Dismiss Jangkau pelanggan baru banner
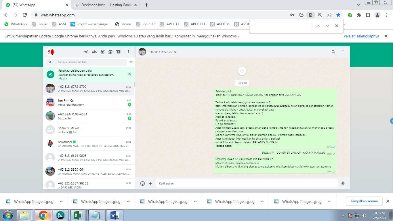The image size is (393, 221). click(129, 74)
